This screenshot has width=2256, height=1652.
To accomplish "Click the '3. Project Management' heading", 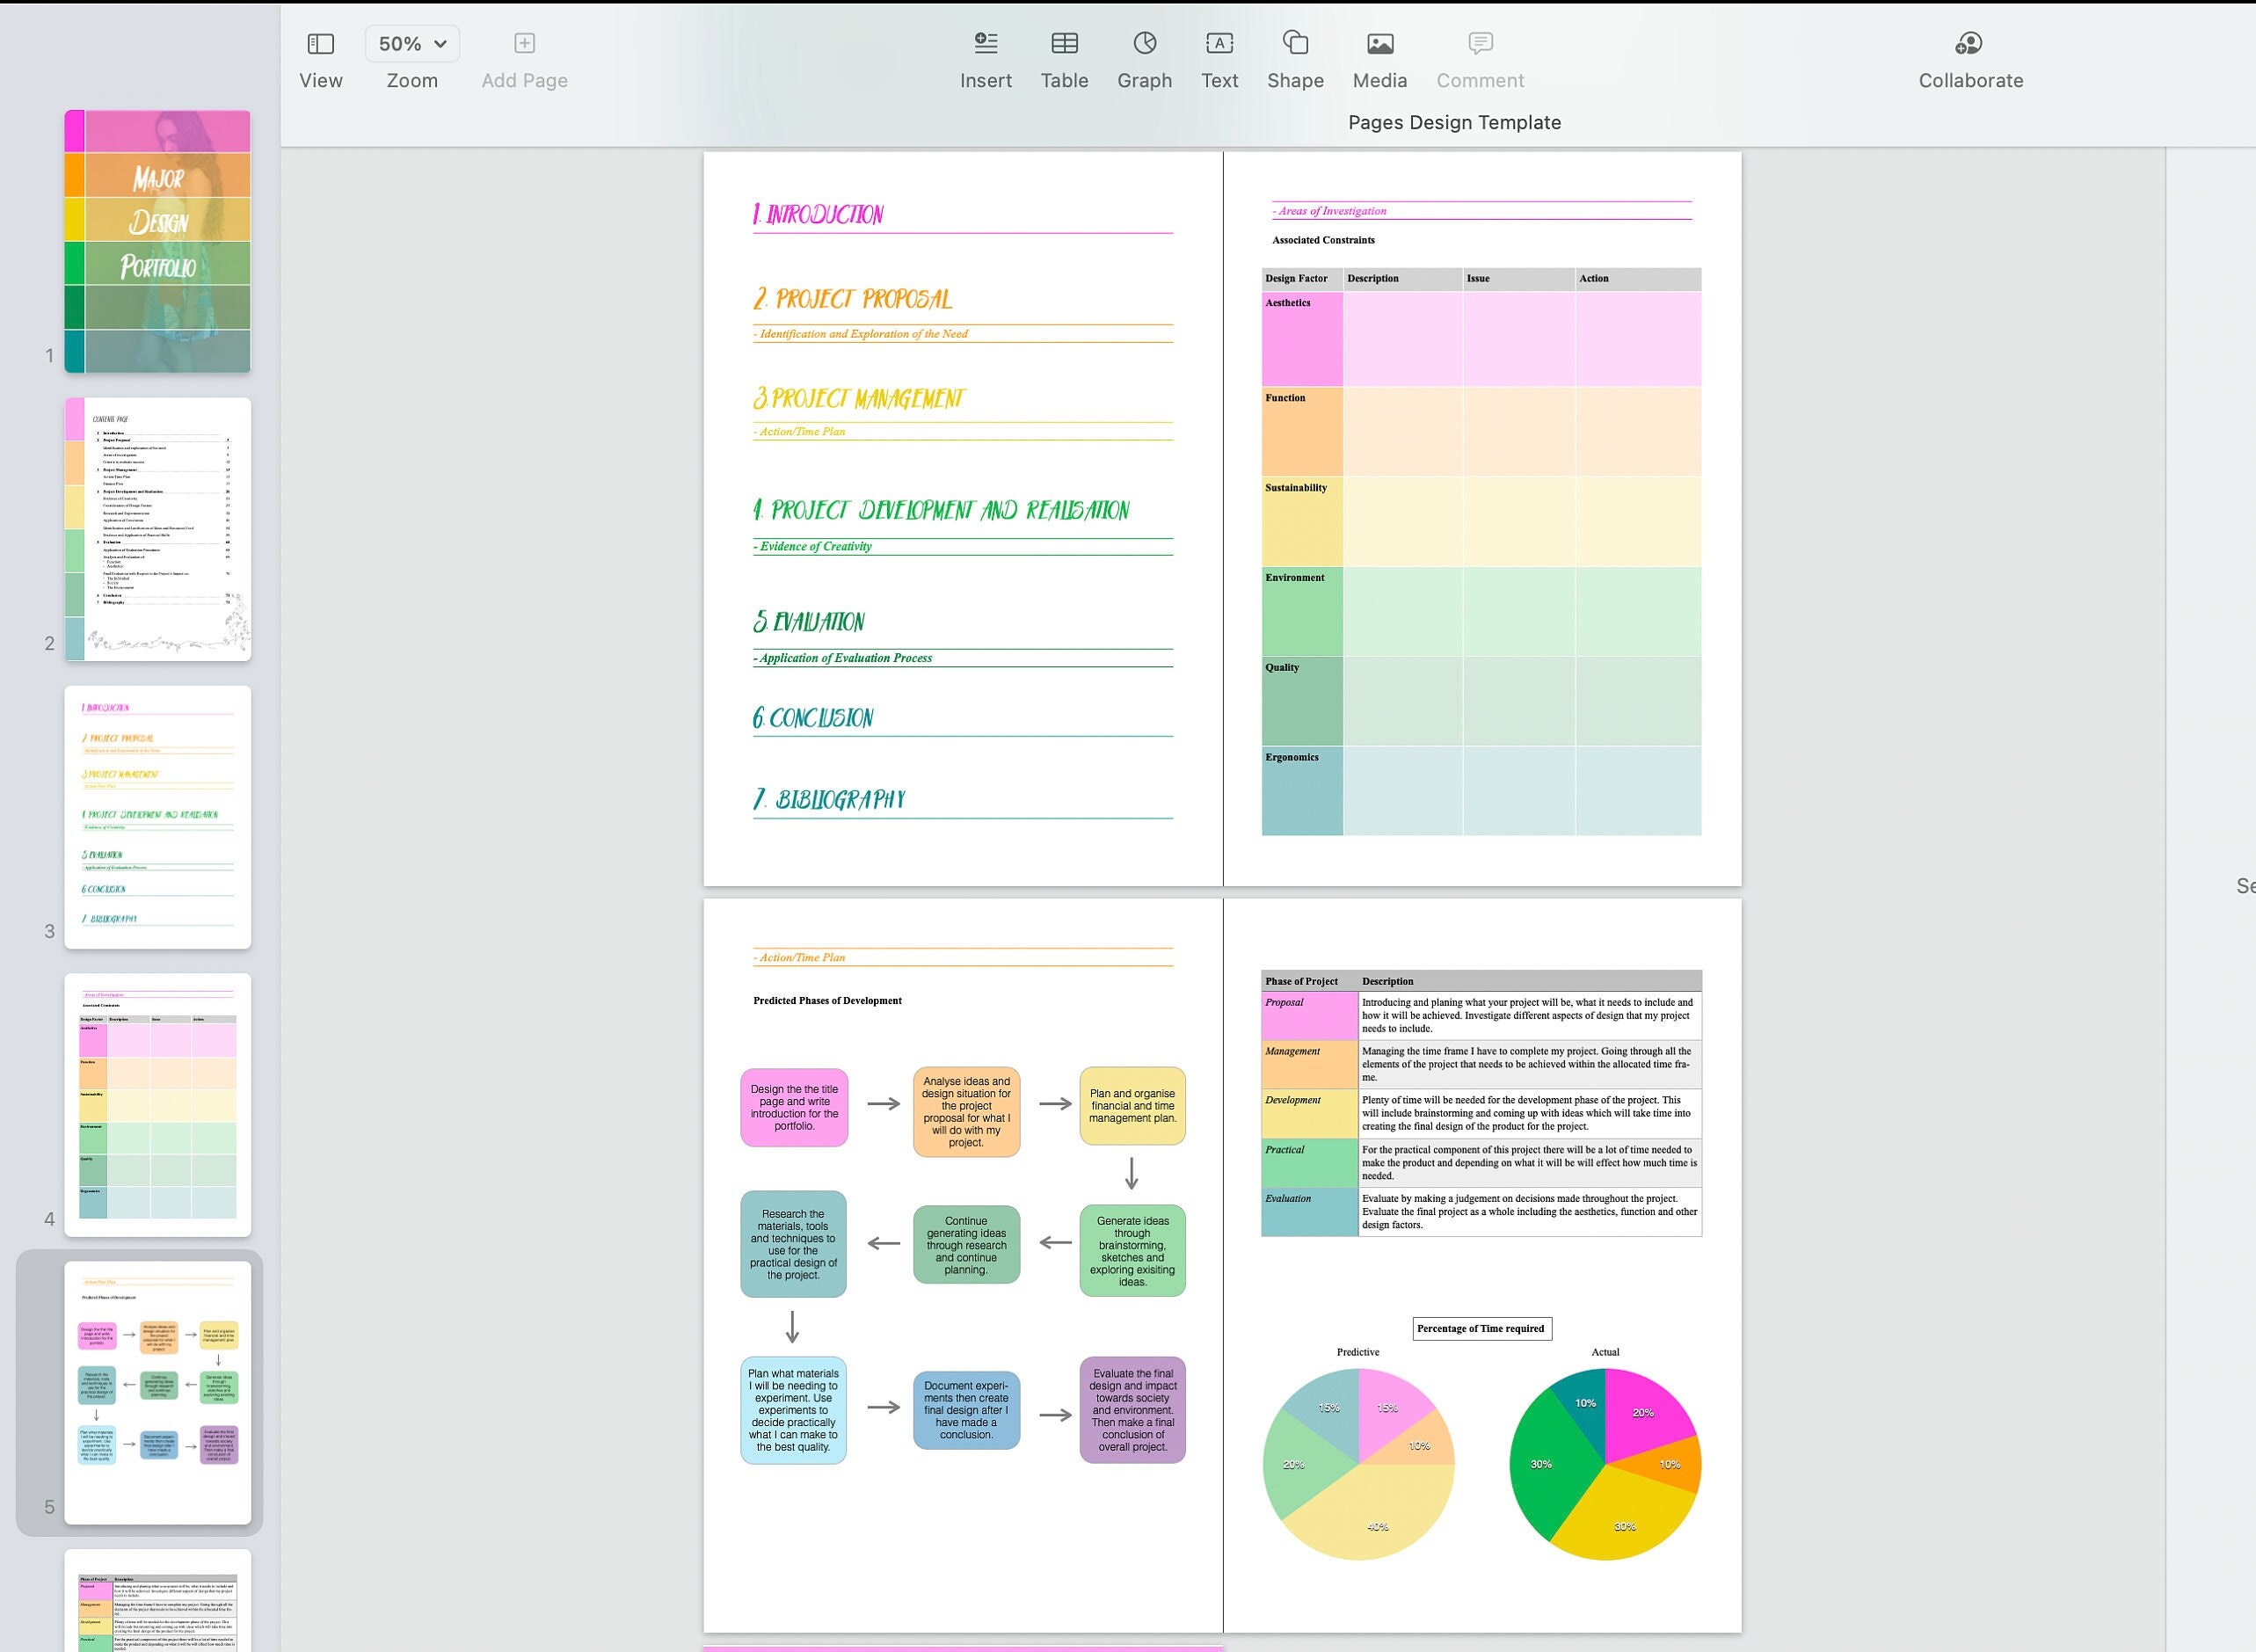I will pyautogui.click(x=859, y=398).
